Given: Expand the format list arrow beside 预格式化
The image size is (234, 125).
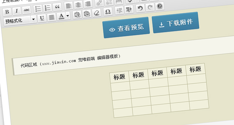Looking at the screenshot, I should click(x=34, y=19).
